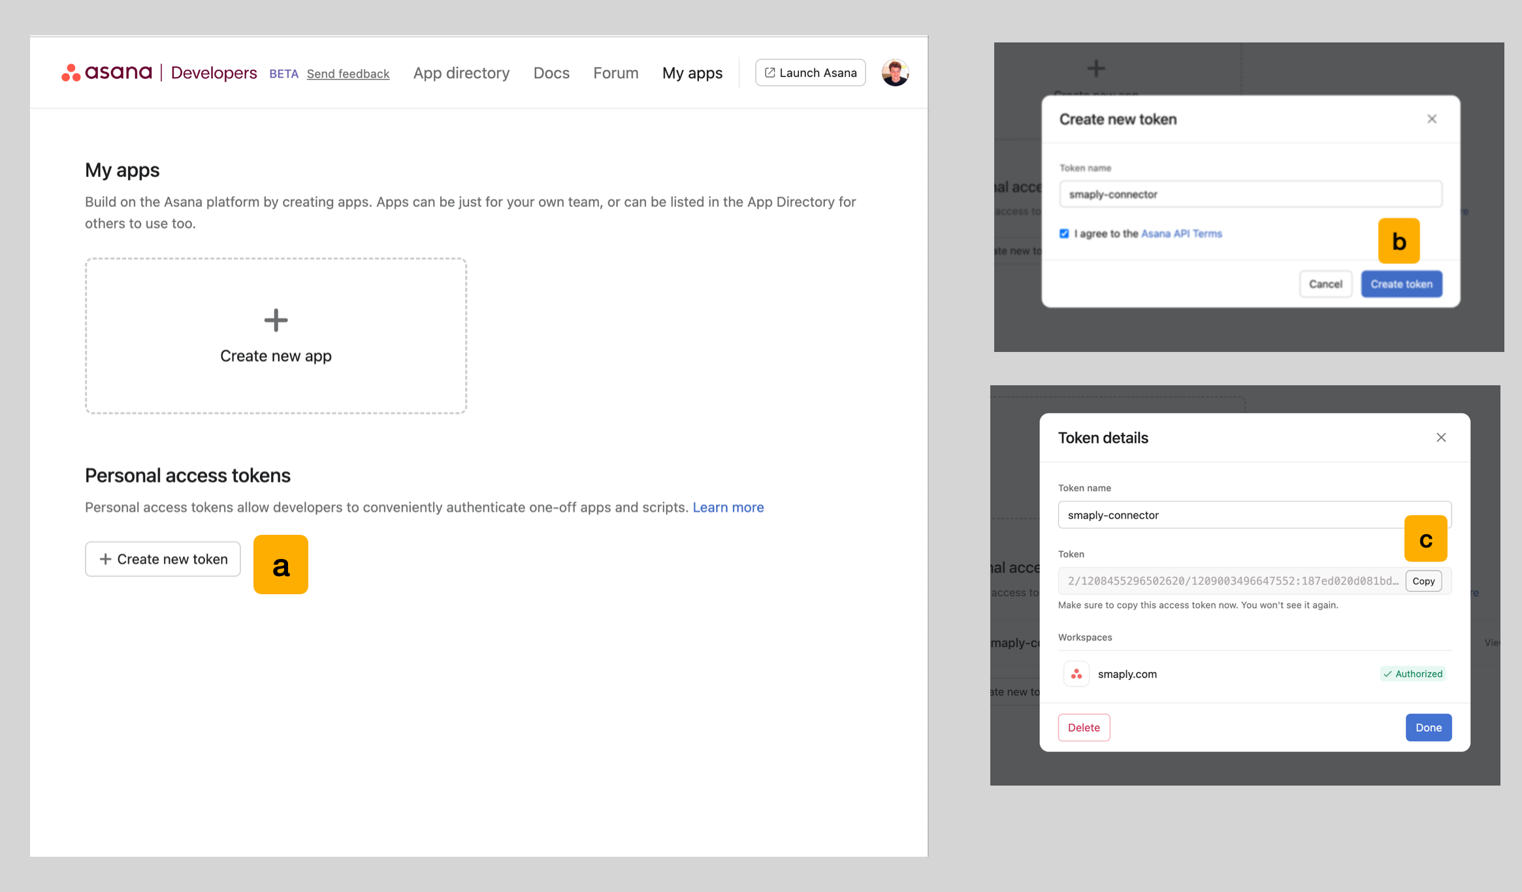Close the Create new token dialog
1522x892 pixels.
pos(1432,119)
